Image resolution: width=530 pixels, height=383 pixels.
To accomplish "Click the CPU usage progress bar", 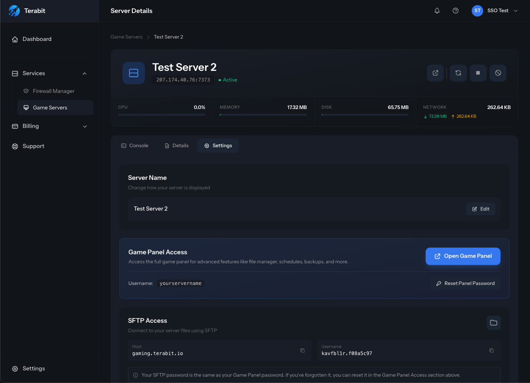I will (x=161, y=115).
